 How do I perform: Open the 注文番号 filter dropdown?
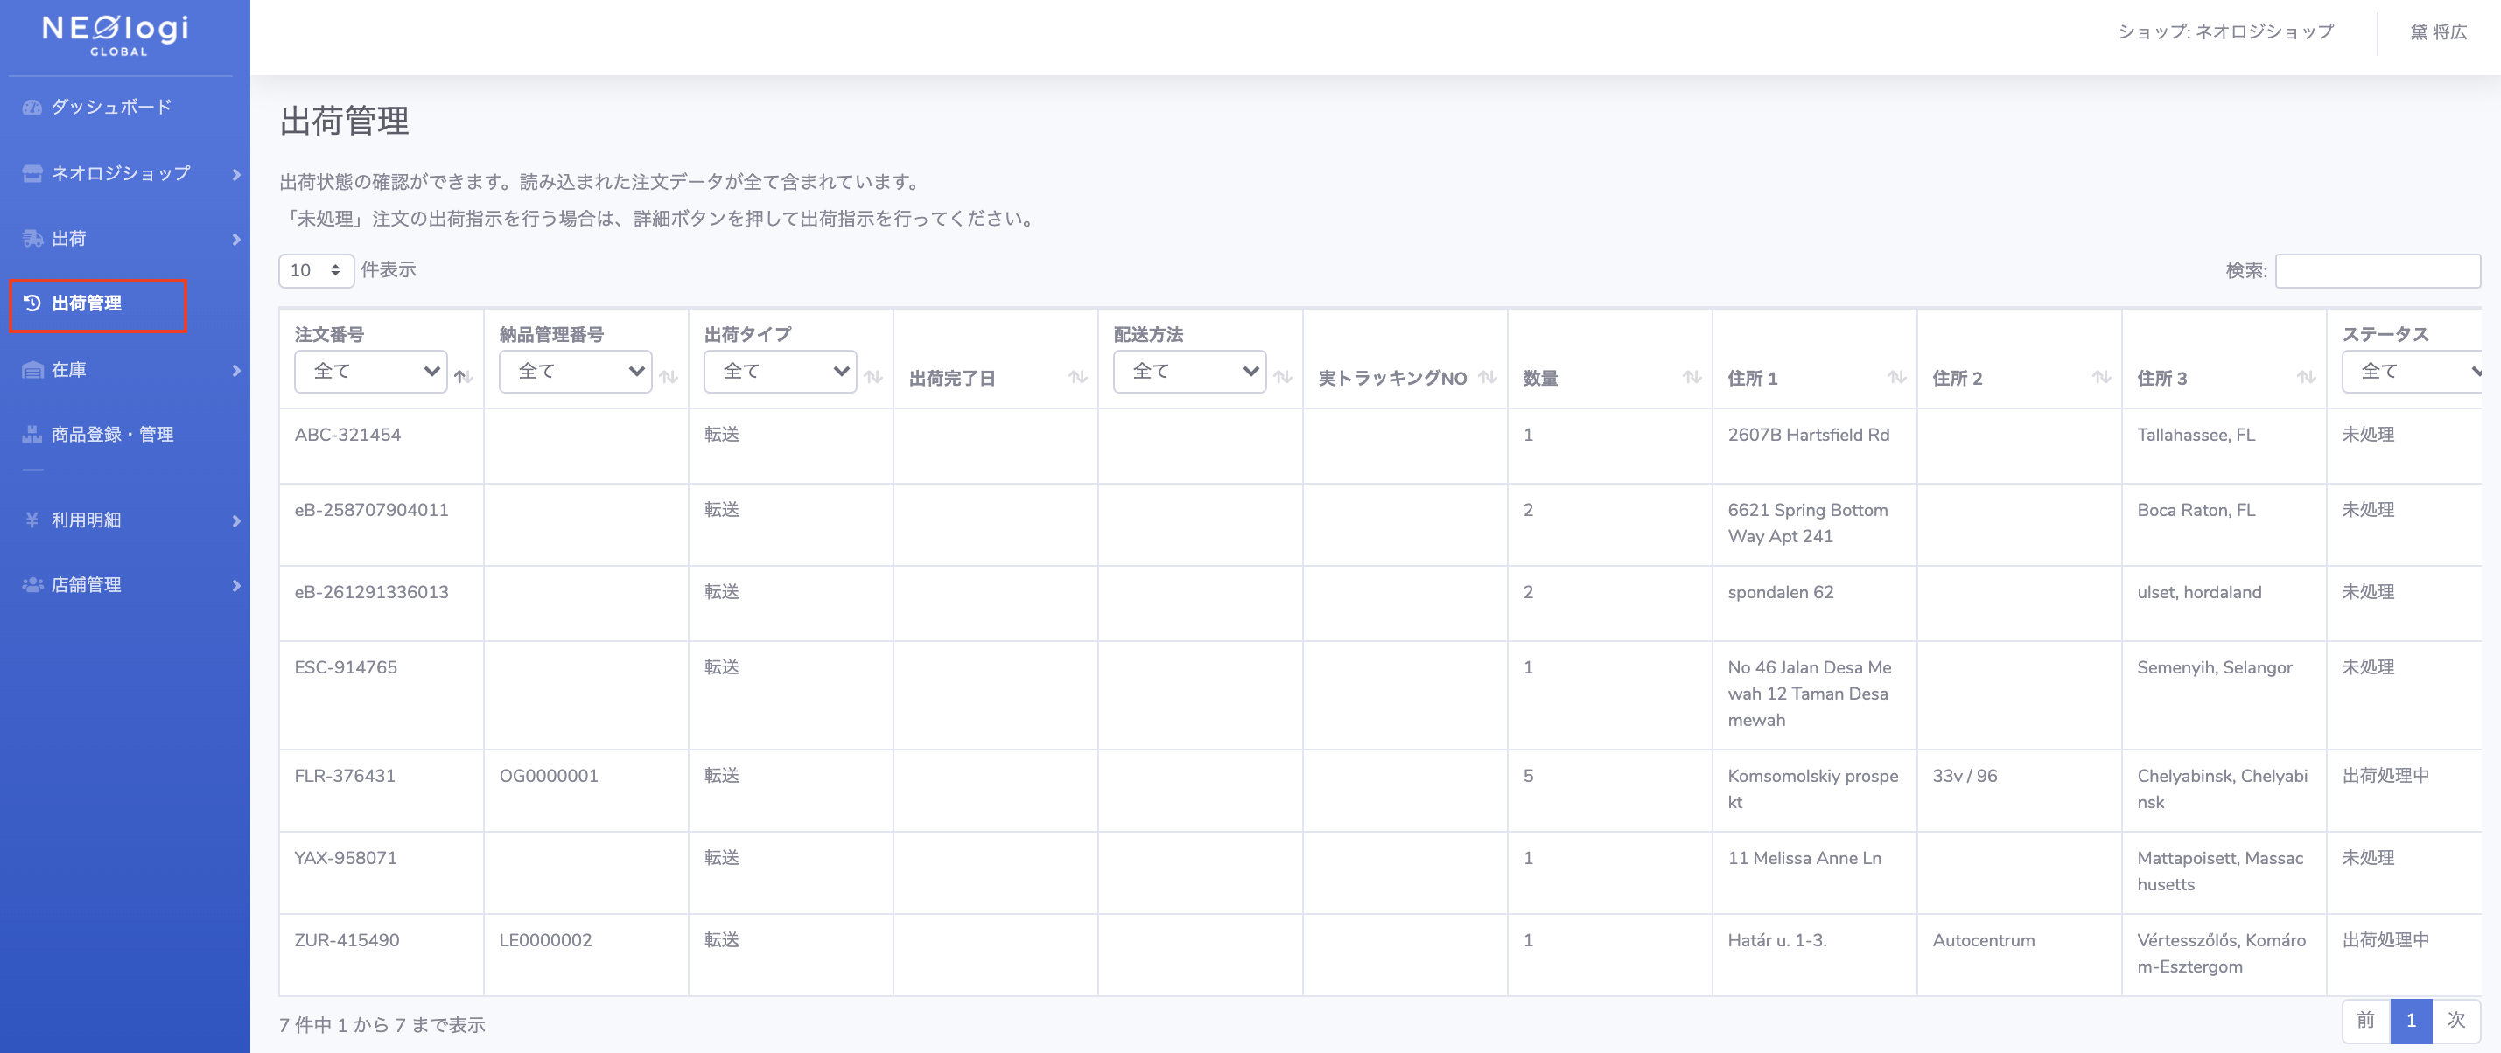pyautogui.click(x=371, y=372)
